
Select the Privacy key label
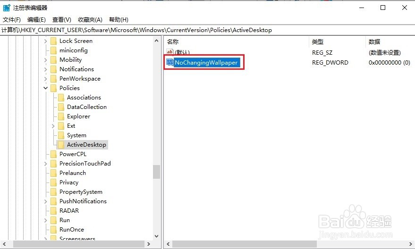pos(69,183)
